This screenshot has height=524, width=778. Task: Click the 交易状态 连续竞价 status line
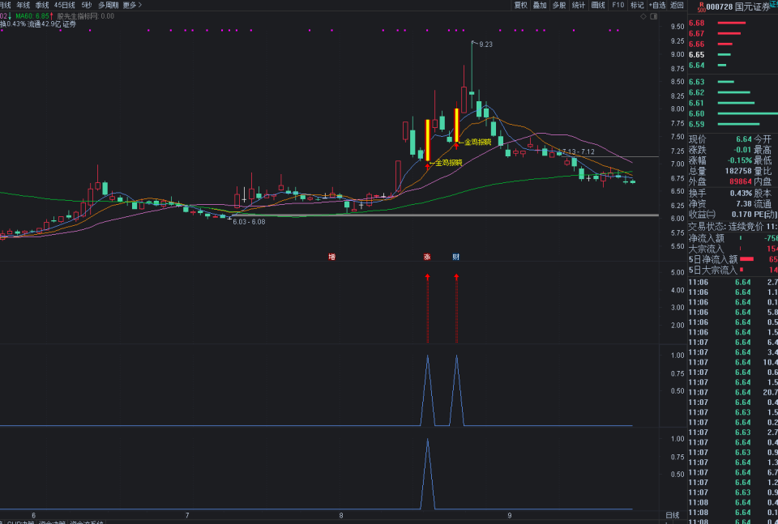coord(733,227)
